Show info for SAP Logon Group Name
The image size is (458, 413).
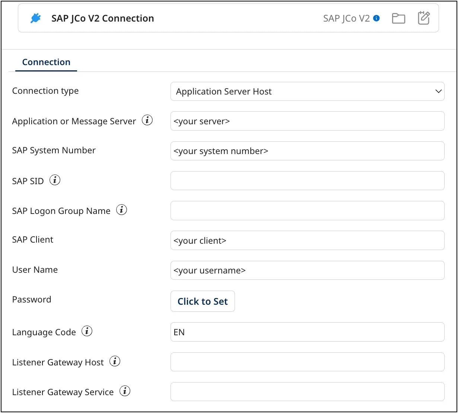[x=121, y=210]
